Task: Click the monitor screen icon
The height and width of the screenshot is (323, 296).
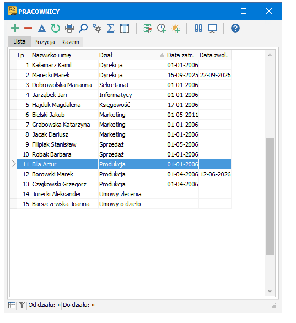Action: (212, 28)
